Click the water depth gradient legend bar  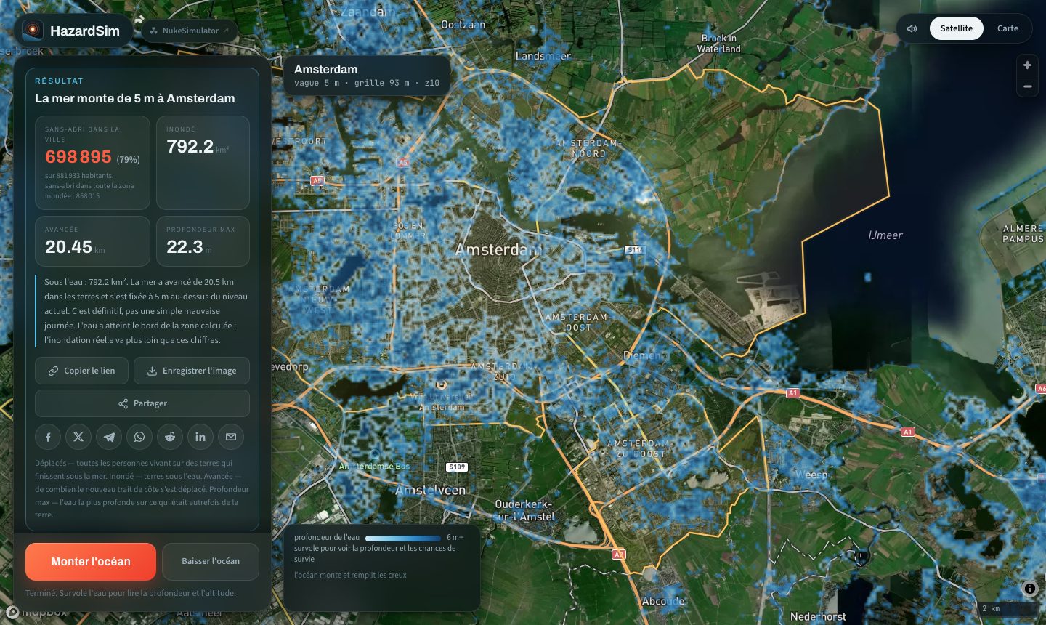403,538
